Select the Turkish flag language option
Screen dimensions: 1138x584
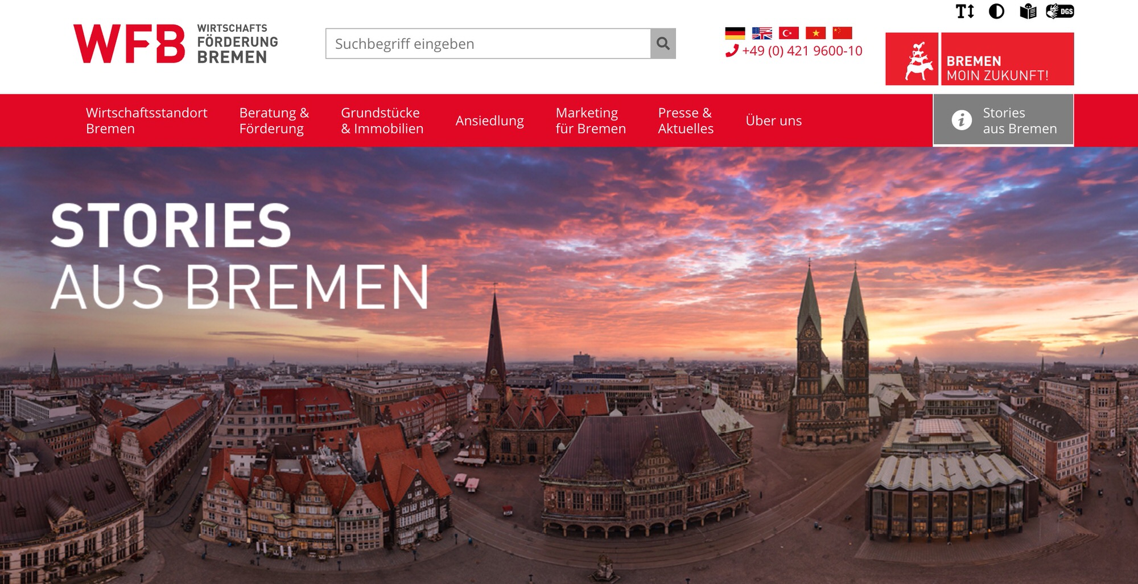[x=789, y=32]
